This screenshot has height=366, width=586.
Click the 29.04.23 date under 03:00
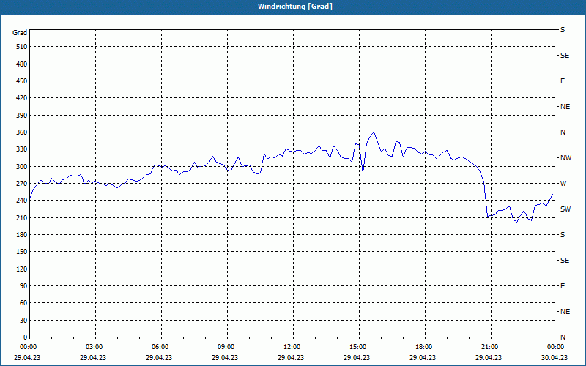pyautogui.click(x=93, y=357)
